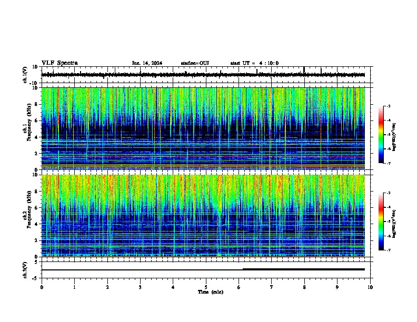Viewport: 417px width, 322px height.
Task: Click the "Time (min)" x-axis label
Action: pyautogui.click(x=211, y=292)
